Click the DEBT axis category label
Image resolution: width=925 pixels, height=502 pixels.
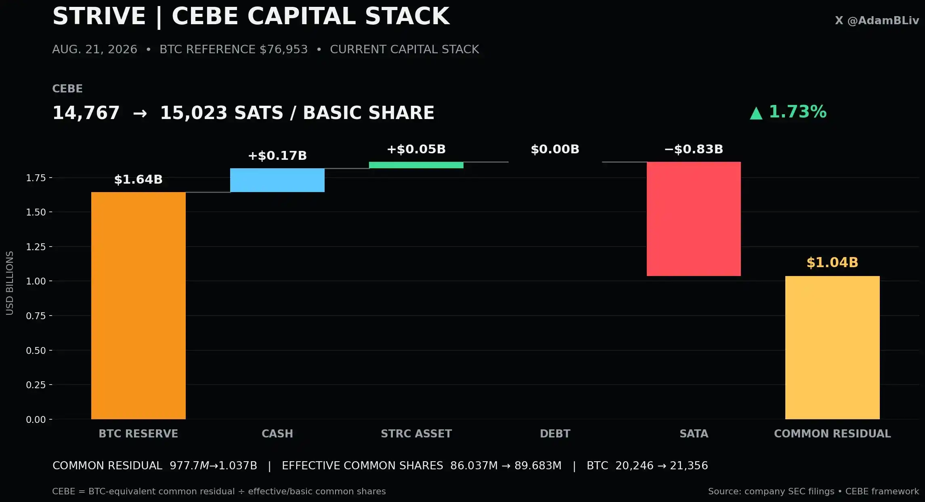[x=555, y=434]
